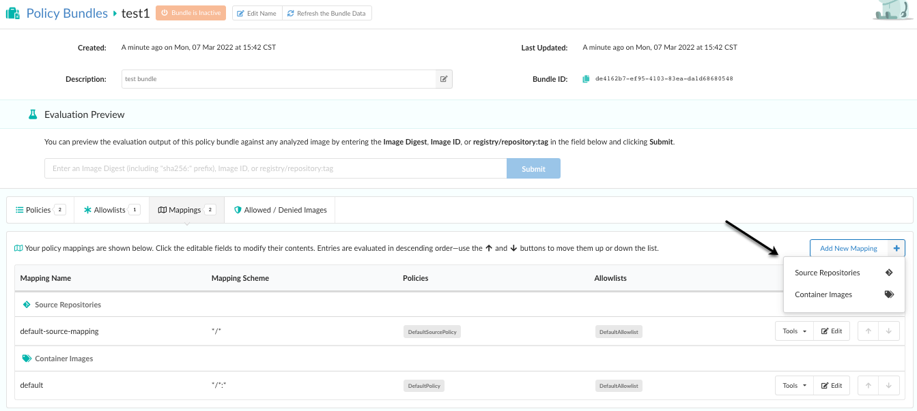The width and height of the screenshot is (917, 411).
Task: Choose Container Images from the menu
Action: click(823, 295)
